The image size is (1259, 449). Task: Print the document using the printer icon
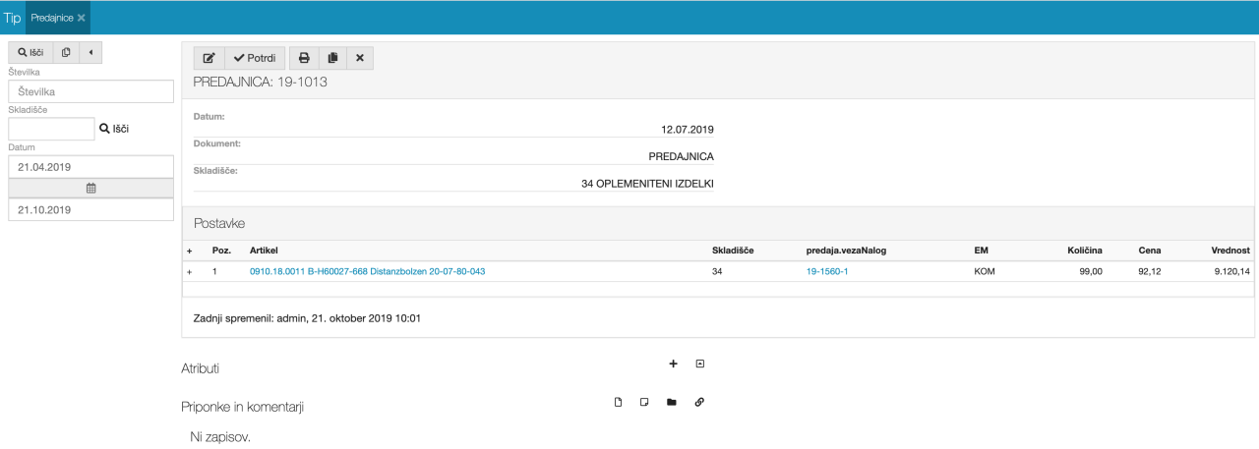click(x=304, y=58)
